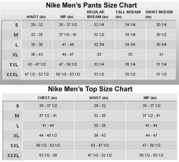
Task: Select the REGULAR INSEAM (in) column header
Action: coord(97,14)
